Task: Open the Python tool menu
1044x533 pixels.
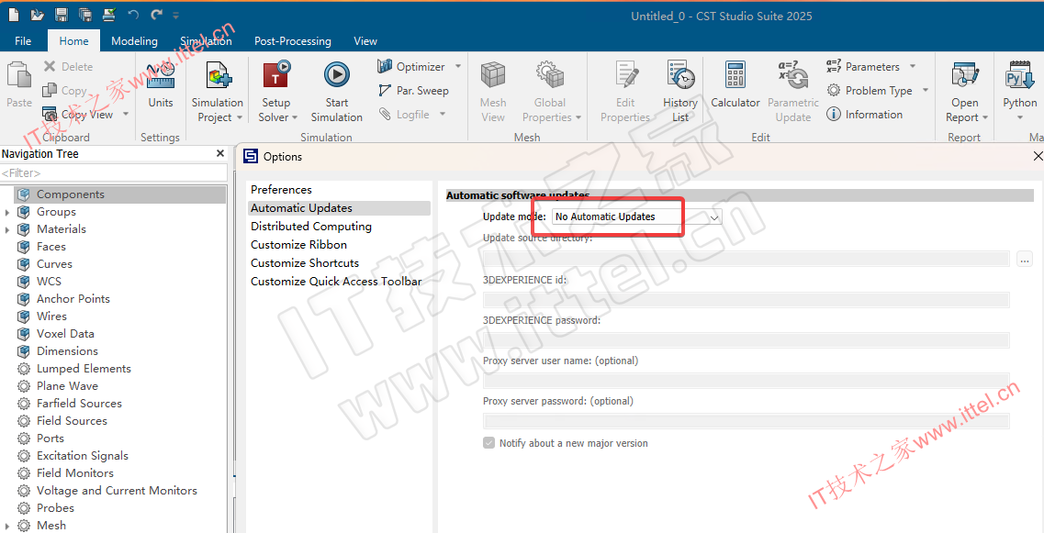Action: 1019,91
